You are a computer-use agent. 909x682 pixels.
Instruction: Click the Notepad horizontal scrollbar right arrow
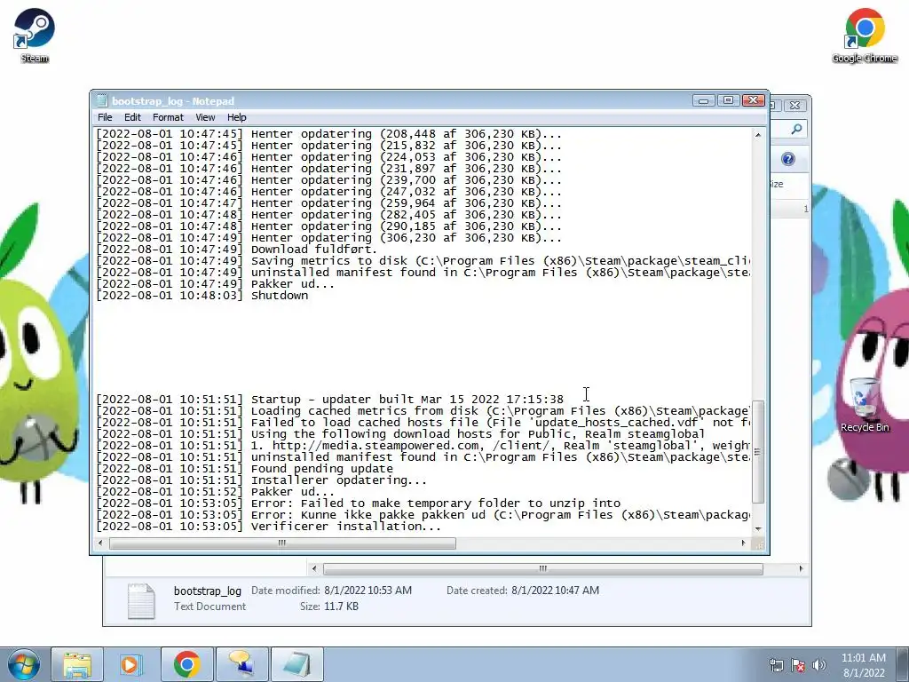(x=744, y=543)
